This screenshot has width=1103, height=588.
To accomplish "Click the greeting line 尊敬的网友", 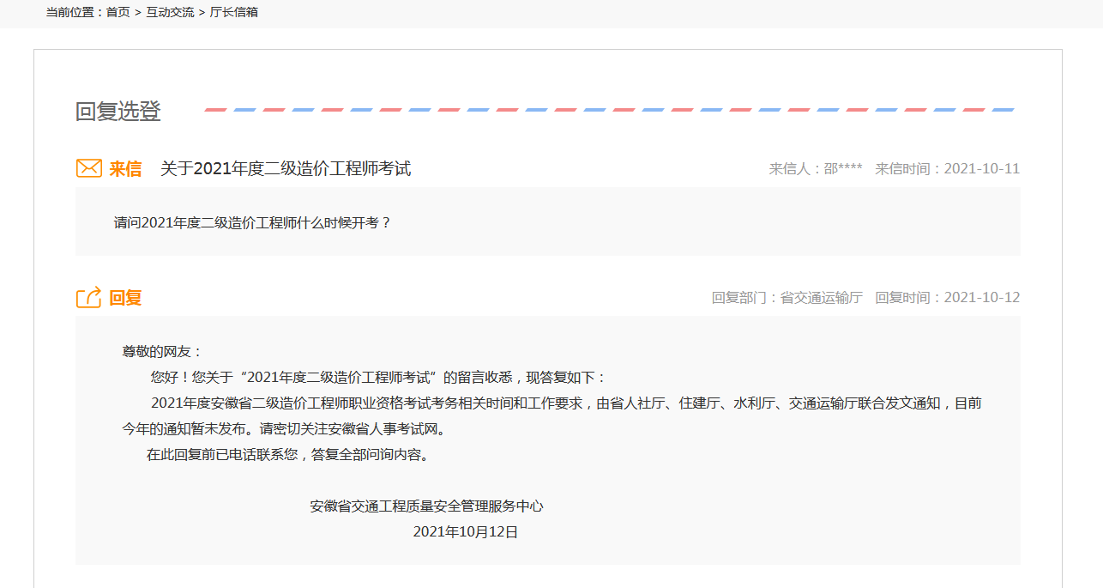I will point(162,351).
